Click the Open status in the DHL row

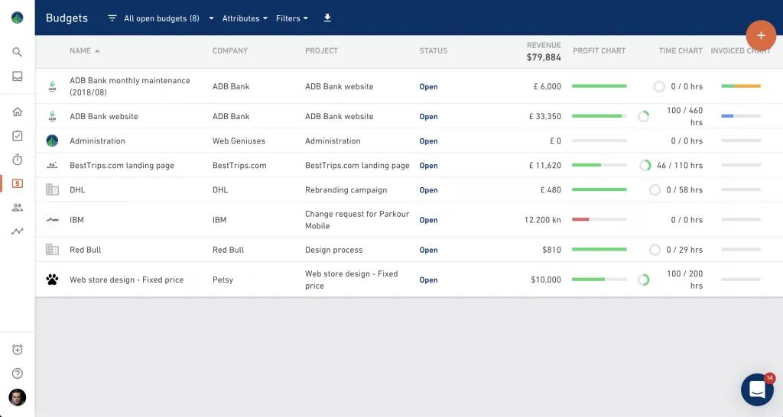coord(428,190)
